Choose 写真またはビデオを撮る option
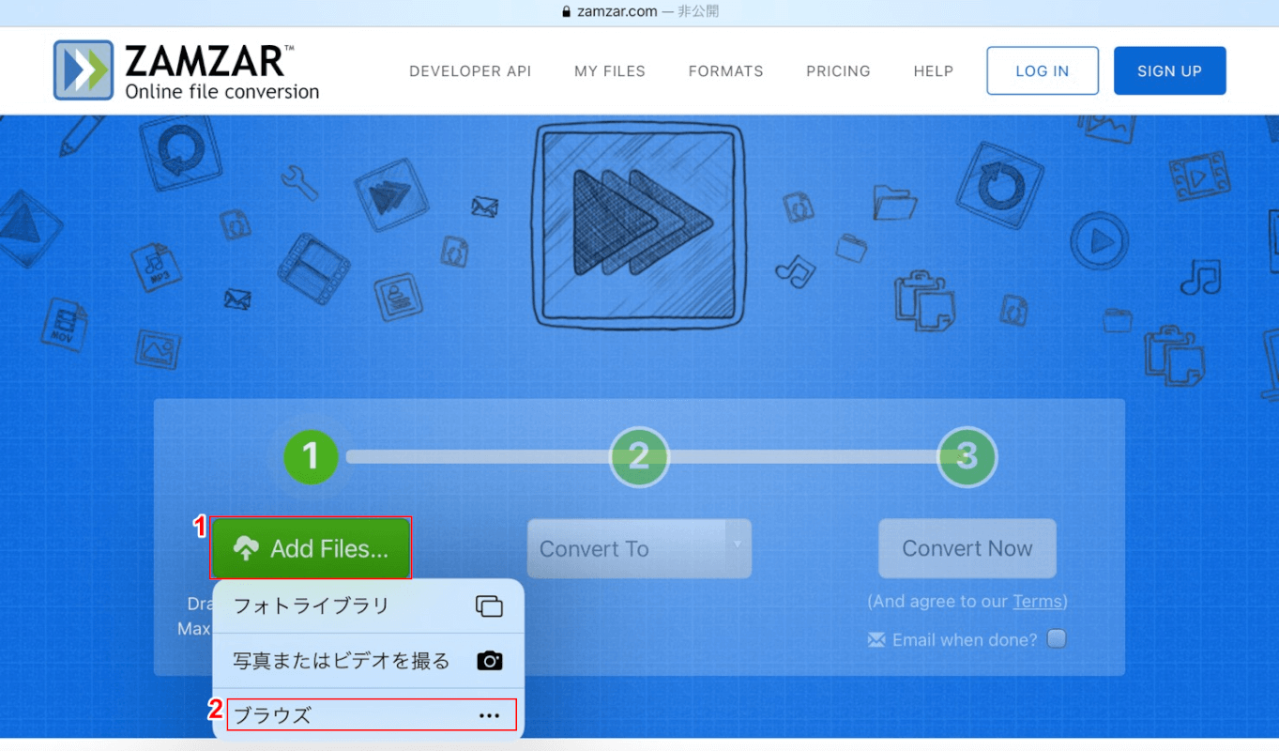 pyautogui.click(x=342, y=661)
